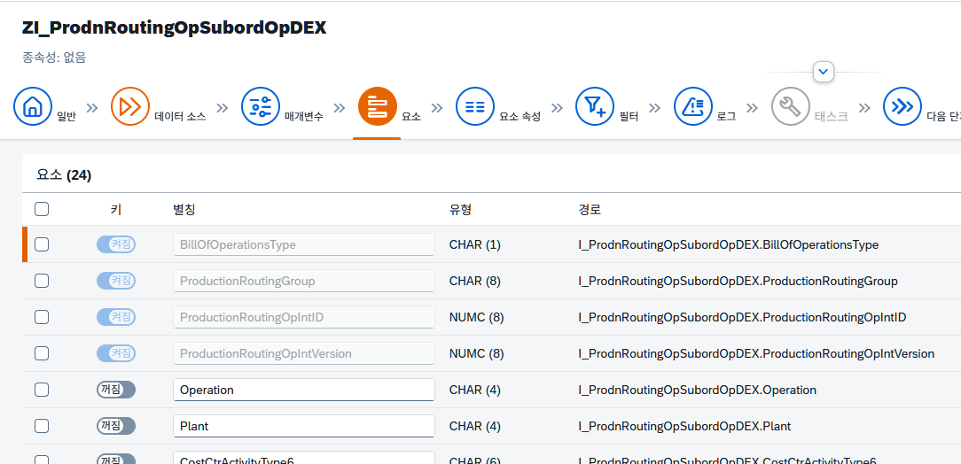Click the Plant alias input field
961x464 pixels.
[304, 426]
